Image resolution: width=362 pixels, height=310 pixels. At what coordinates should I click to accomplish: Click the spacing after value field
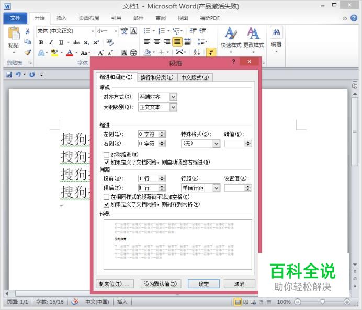pos(149,188)
